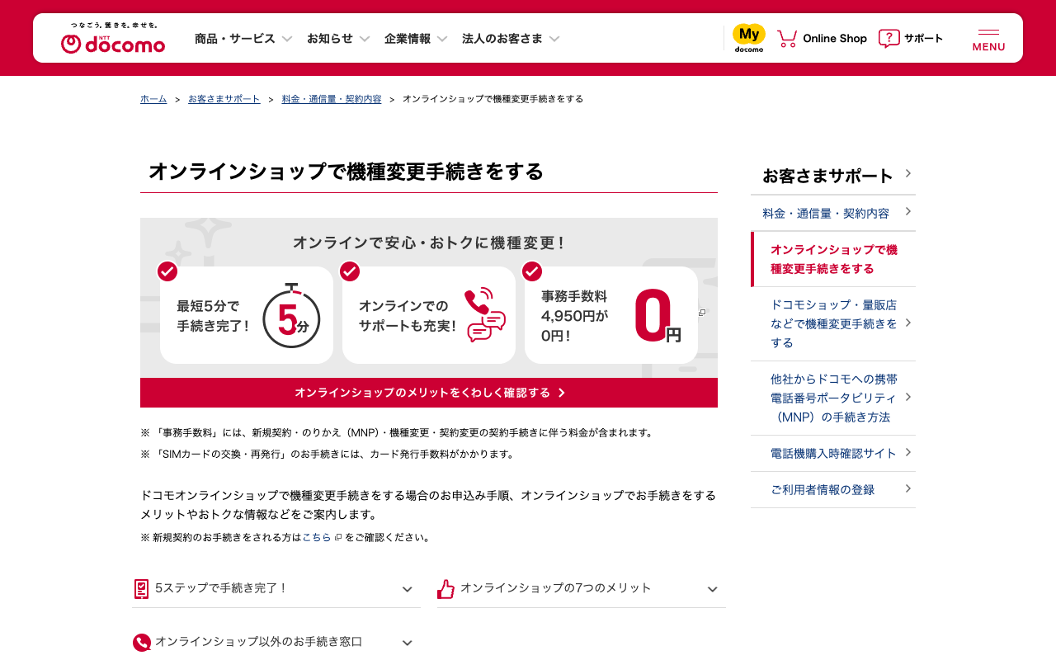Click the サポート question mark icon
The width and height of the screenshot is (1056, 660).
889,39
